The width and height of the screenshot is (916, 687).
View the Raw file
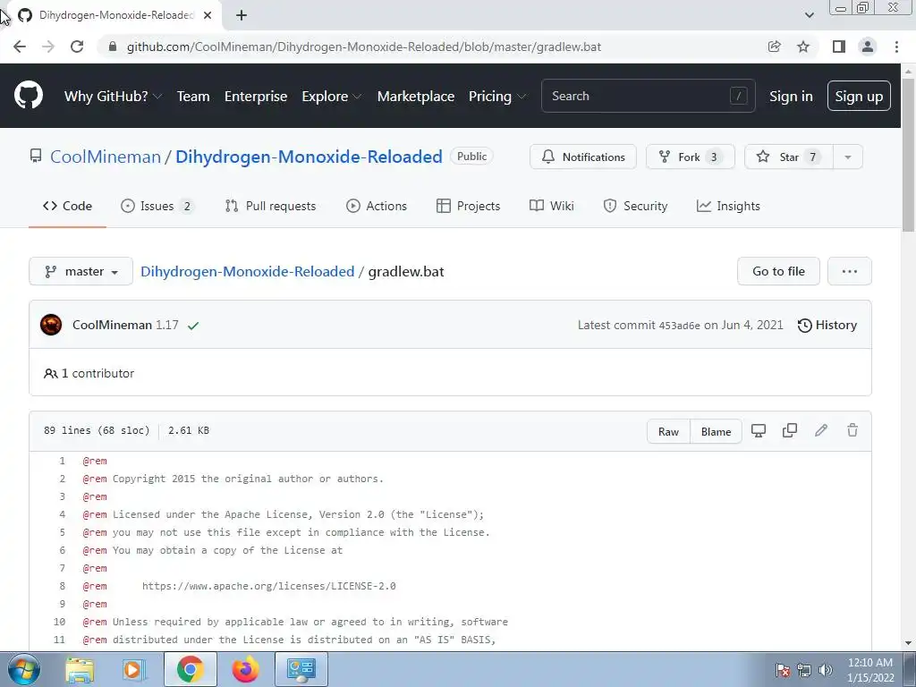668,431
